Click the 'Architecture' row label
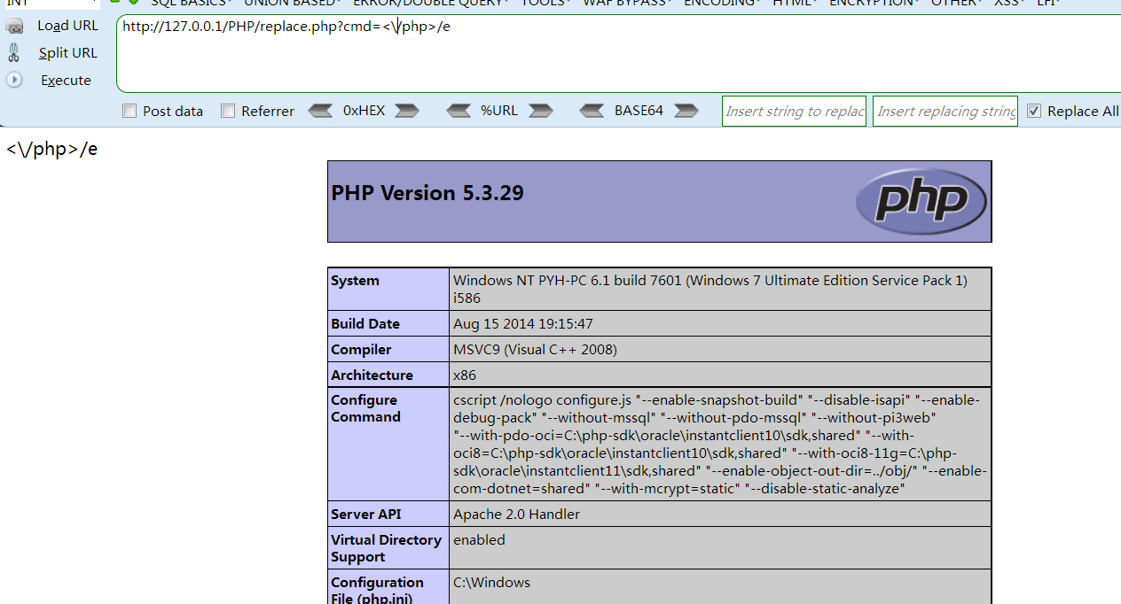 tap(372, 376)
